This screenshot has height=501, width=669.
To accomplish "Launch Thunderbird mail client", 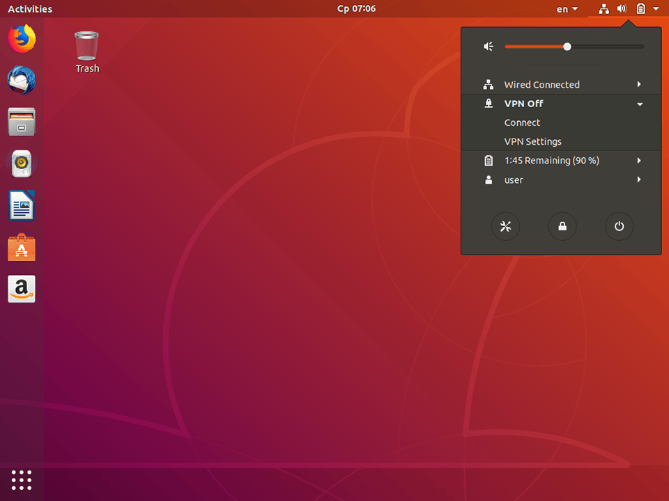I will coord(22,81).
